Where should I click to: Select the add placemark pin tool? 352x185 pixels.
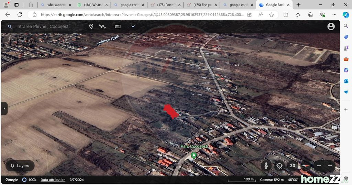[x=91, y=26]
